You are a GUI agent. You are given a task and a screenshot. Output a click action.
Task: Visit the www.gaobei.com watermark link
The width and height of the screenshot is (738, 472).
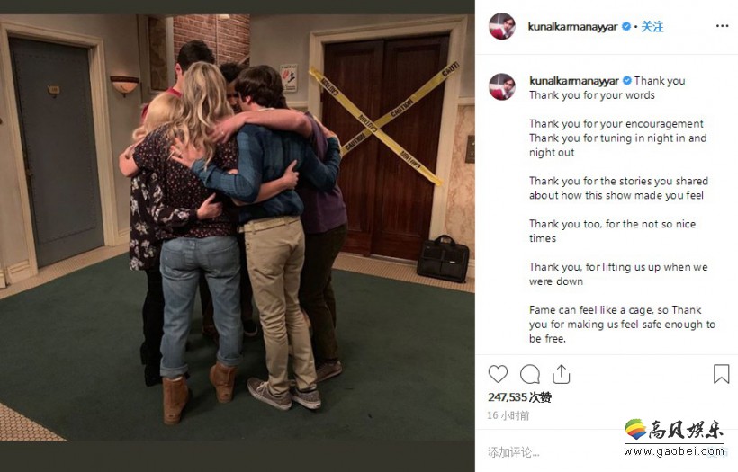674,451
